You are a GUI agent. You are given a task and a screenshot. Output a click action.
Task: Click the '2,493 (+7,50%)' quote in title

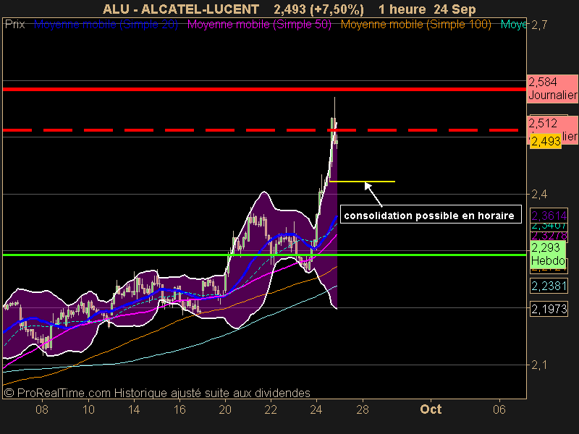318,9
